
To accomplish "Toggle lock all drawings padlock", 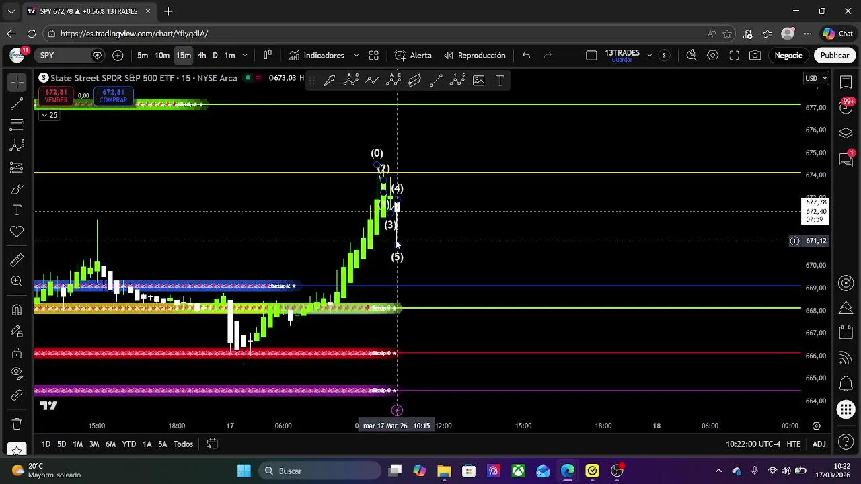I will point(17,353).
